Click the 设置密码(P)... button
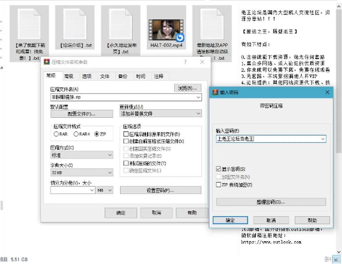 pyautogui.click(x=161, y=190)
